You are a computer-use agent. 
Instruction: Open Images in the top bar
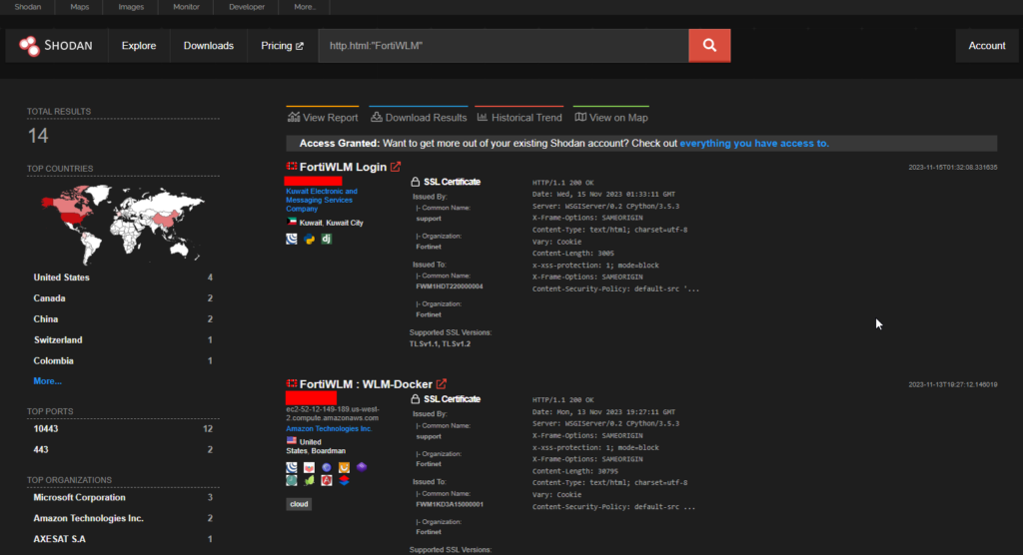coord(131,7)
